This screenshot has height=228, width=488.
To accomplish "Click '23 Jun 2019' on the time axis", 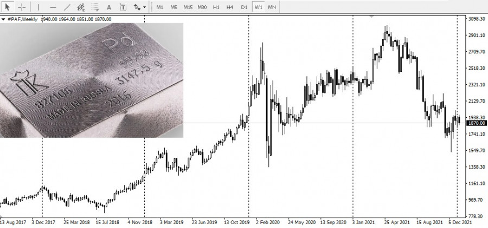I will 204,223.
